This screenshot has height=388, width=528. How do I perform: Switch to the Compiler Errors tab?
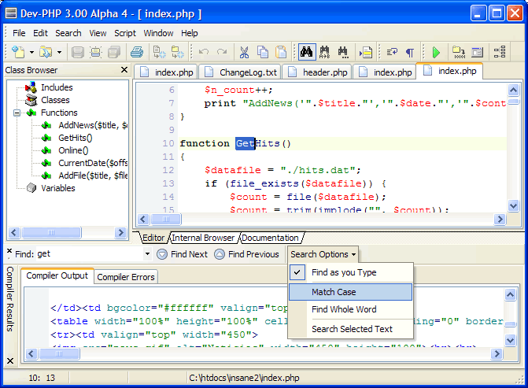pyautogui.click(x=126, y=277)
